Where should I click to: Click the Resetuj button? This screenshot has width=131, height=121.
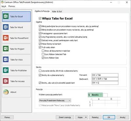coord(95,117)
